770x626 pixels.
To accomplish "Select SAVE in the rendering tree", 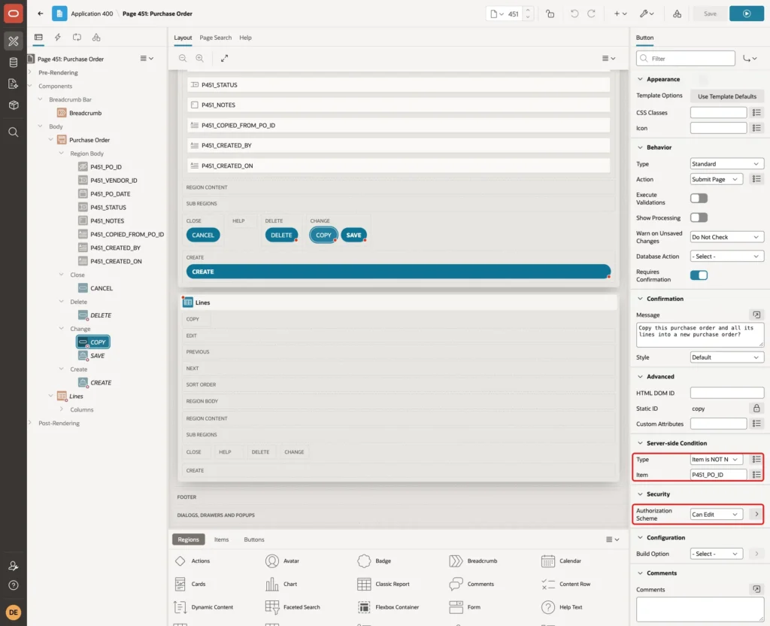I will click(97, 356).
